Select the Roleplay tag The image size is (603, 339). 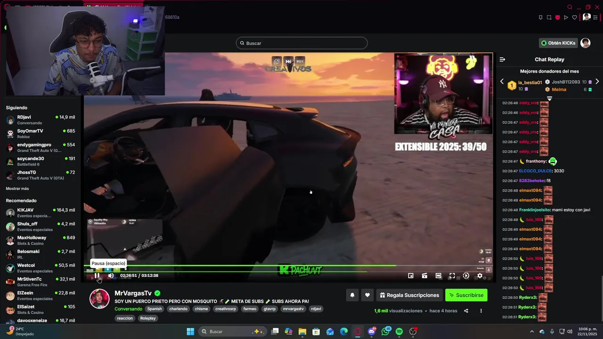click(x=148, y=318)
